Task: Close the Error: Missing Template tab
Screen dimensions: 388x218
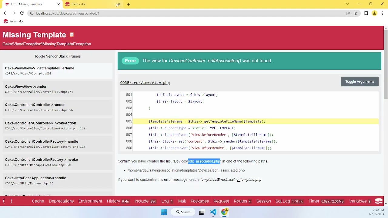Action: pyautogui.click(x=59, y=4)
